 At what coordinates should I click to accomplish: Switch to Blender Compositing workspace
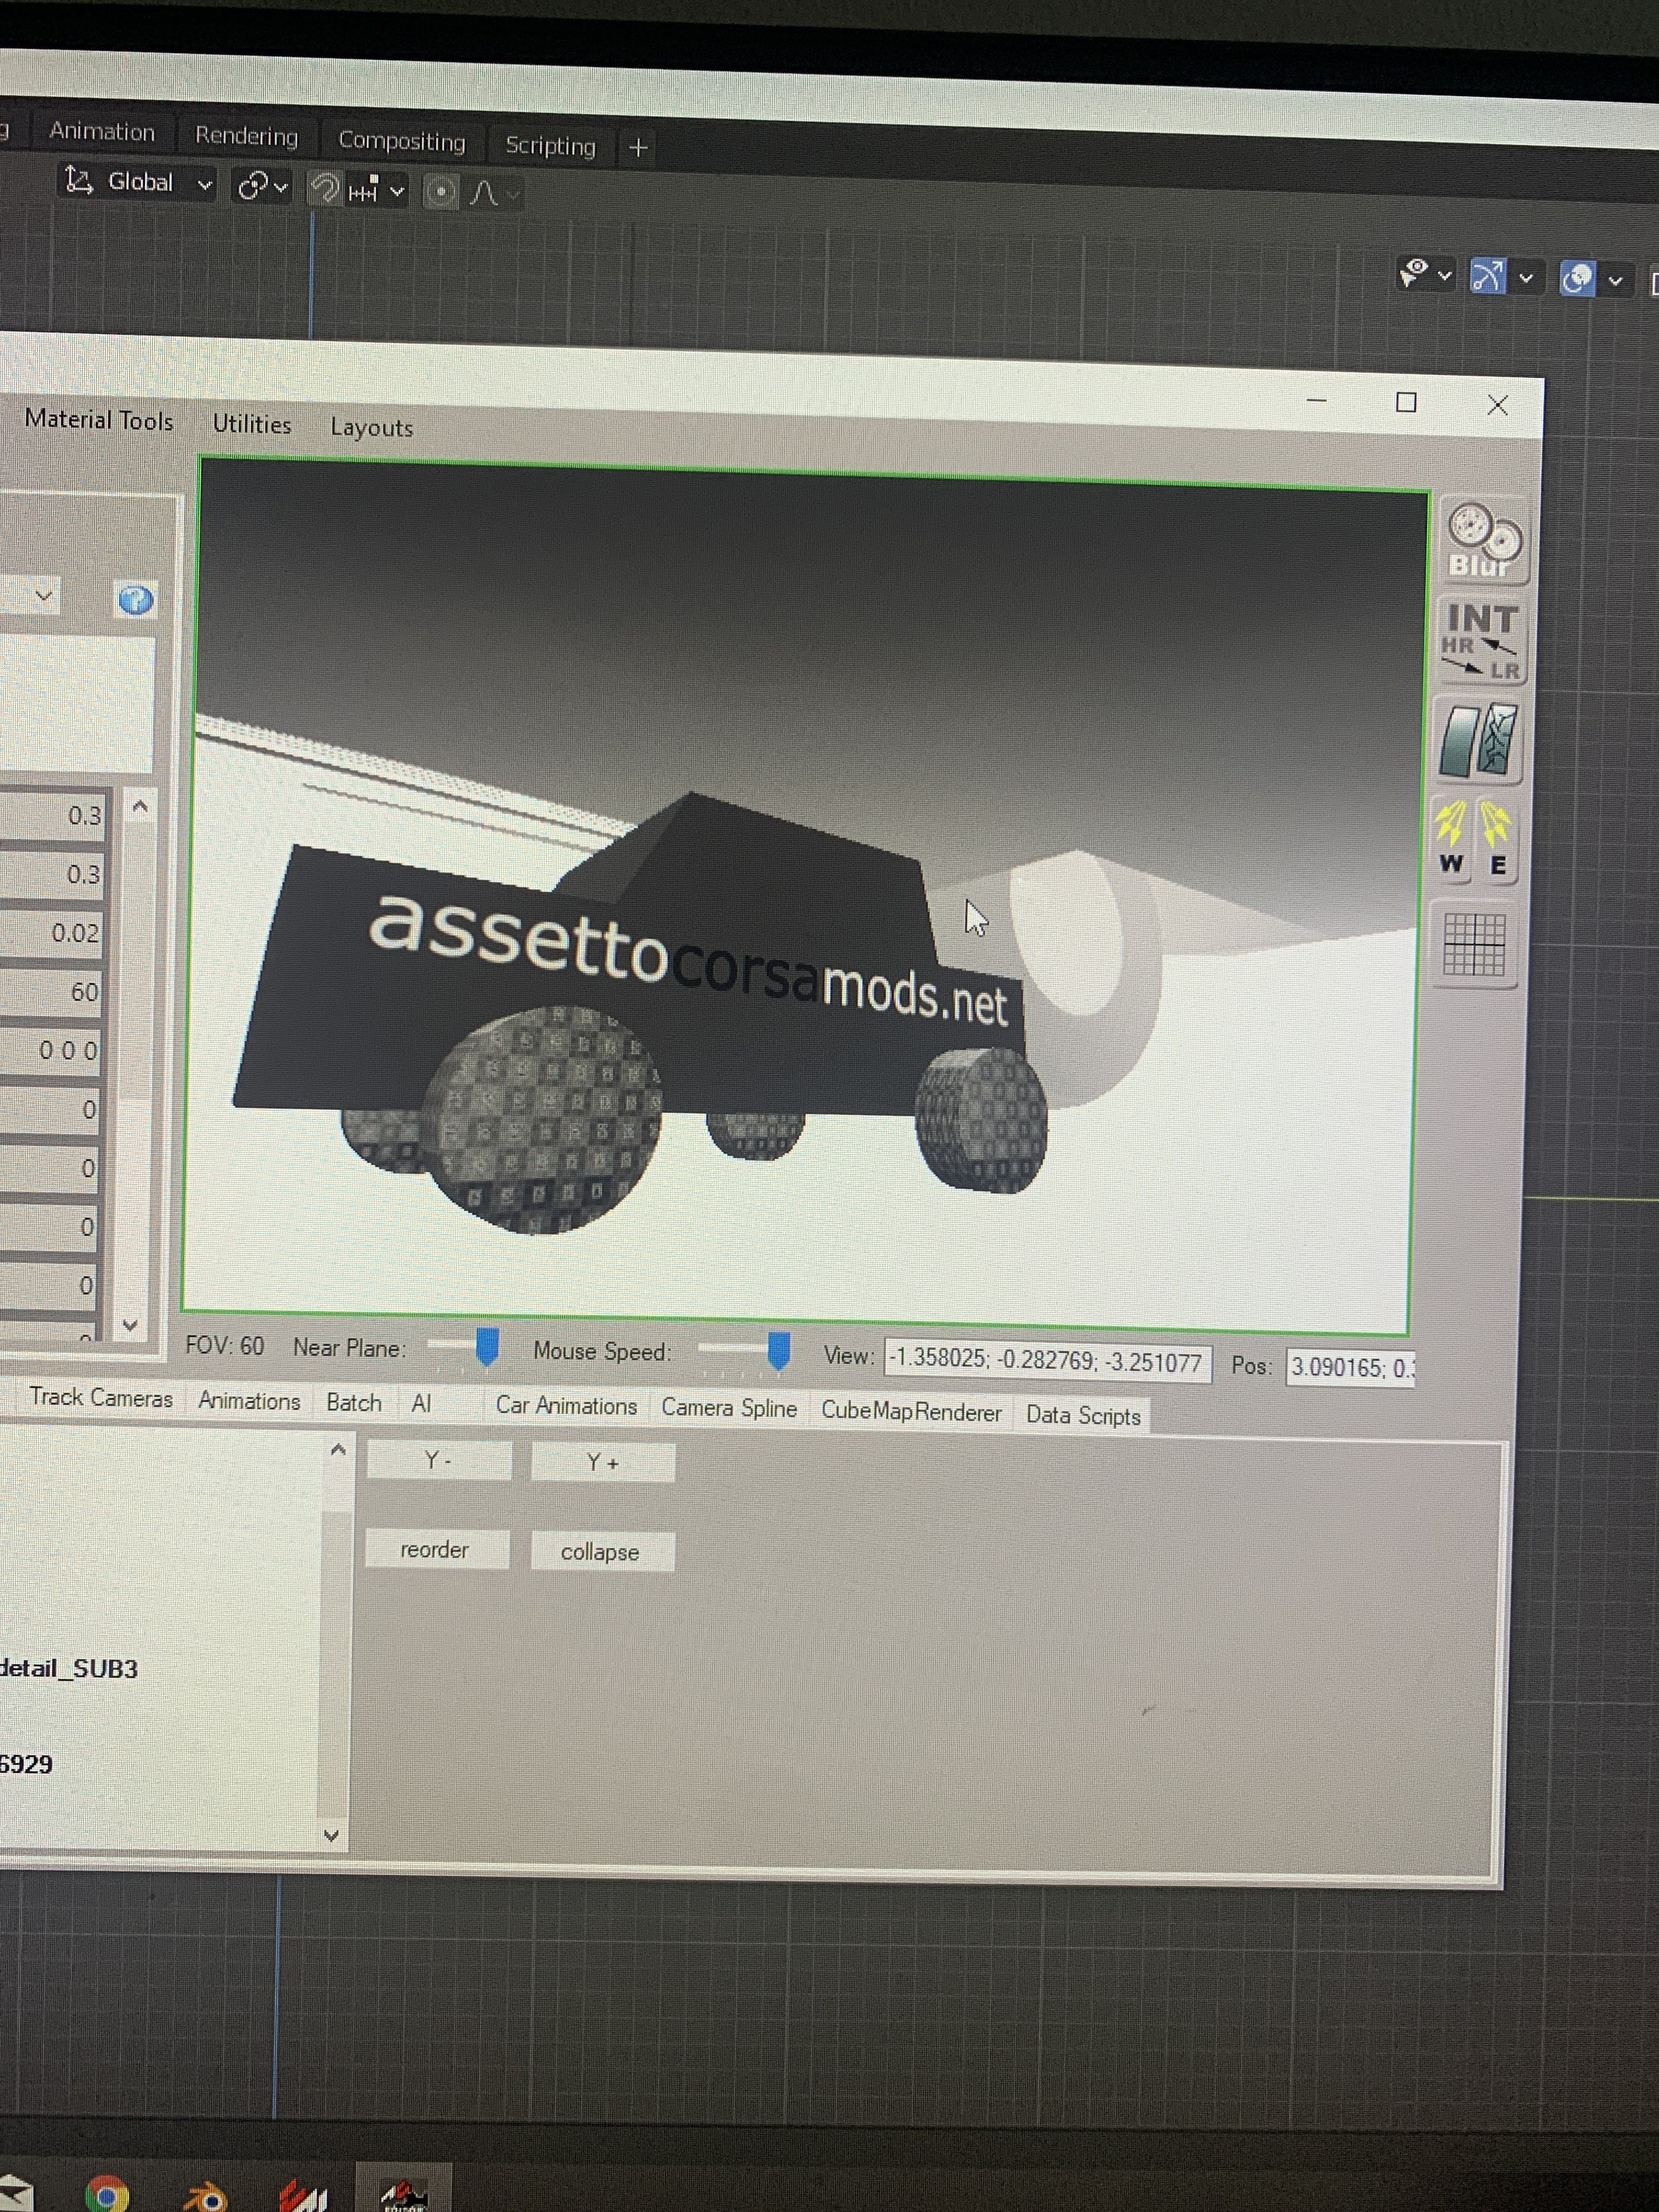pos(401,141)
